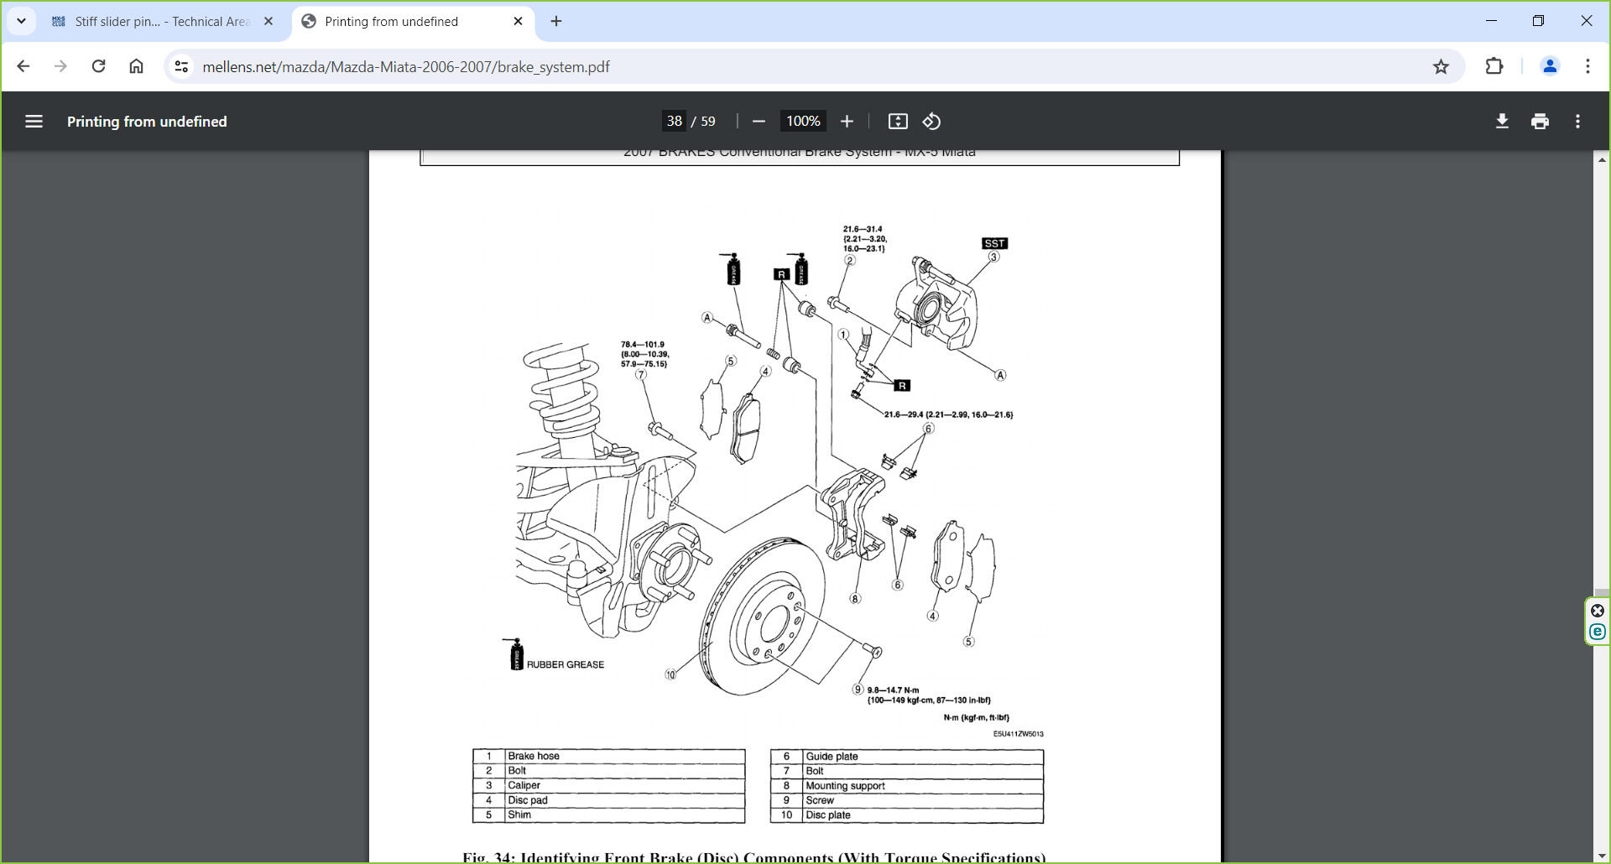Click the 100% zoom level field
Image resolution: width=1611 pixels, height=864 pixels.
click(802, 122)
